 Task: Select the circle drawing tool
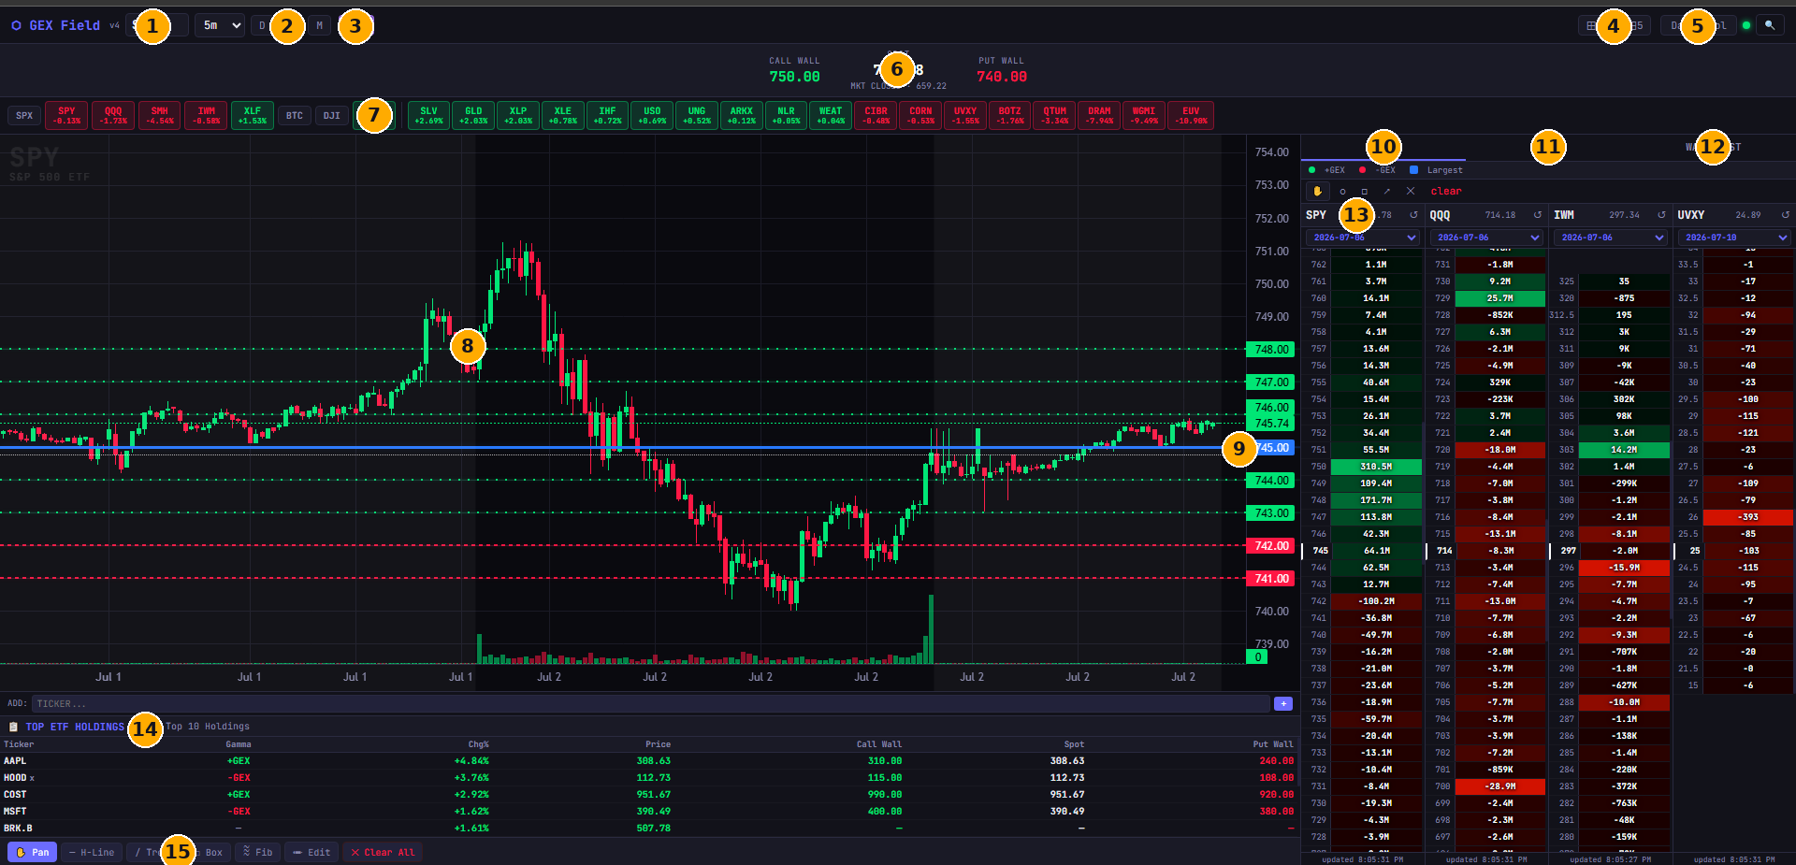tap(1342, 191)
